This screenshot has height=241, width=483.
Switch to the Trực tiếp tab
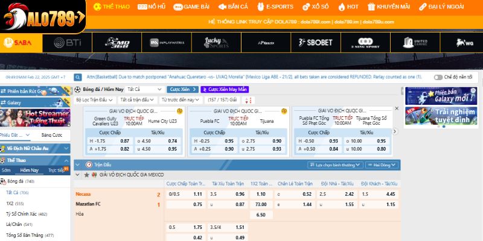pos(56,170)
